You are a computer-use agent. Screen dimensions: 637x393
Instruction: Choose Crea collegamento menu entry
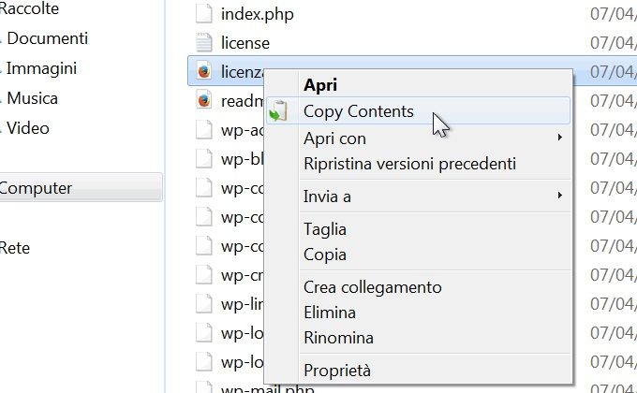point(372,287)
